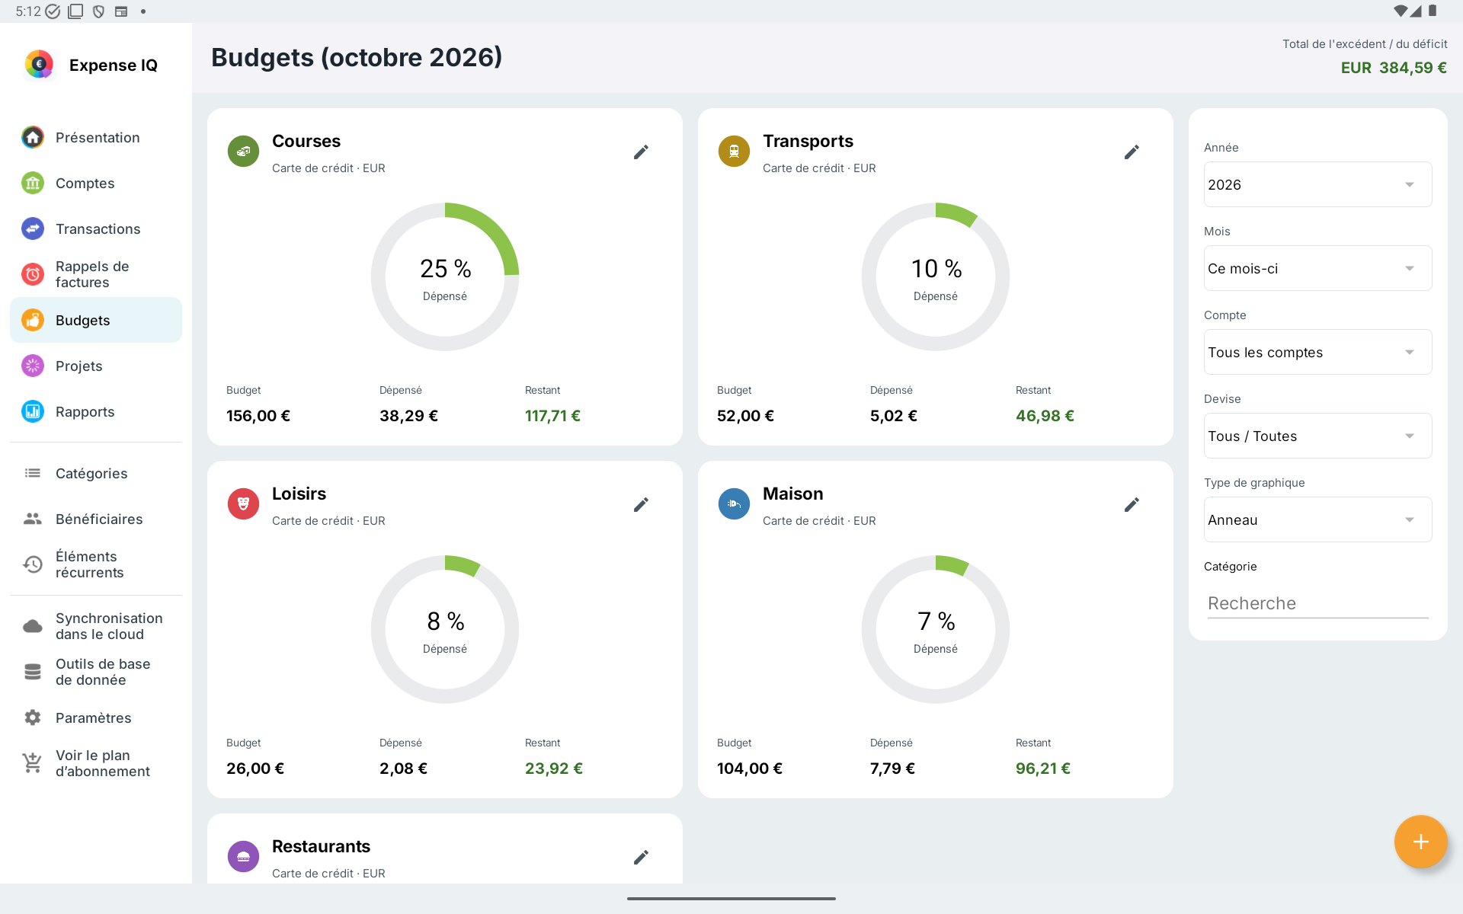Open Synchronisation dans le cloud

point(96,626)
